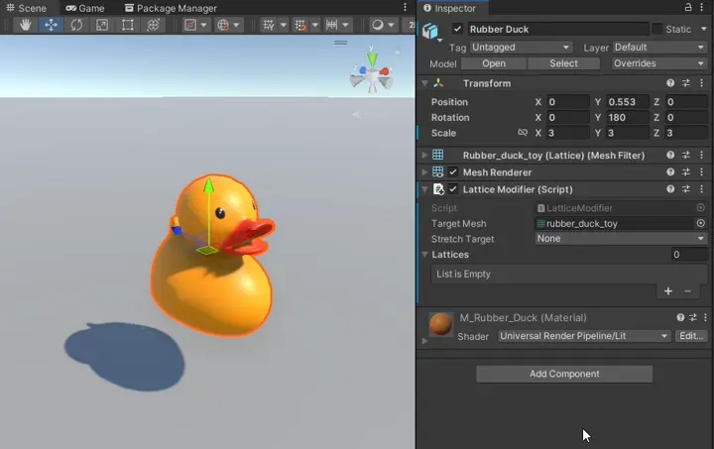Open Mesh Renderer presets icon

686,171
